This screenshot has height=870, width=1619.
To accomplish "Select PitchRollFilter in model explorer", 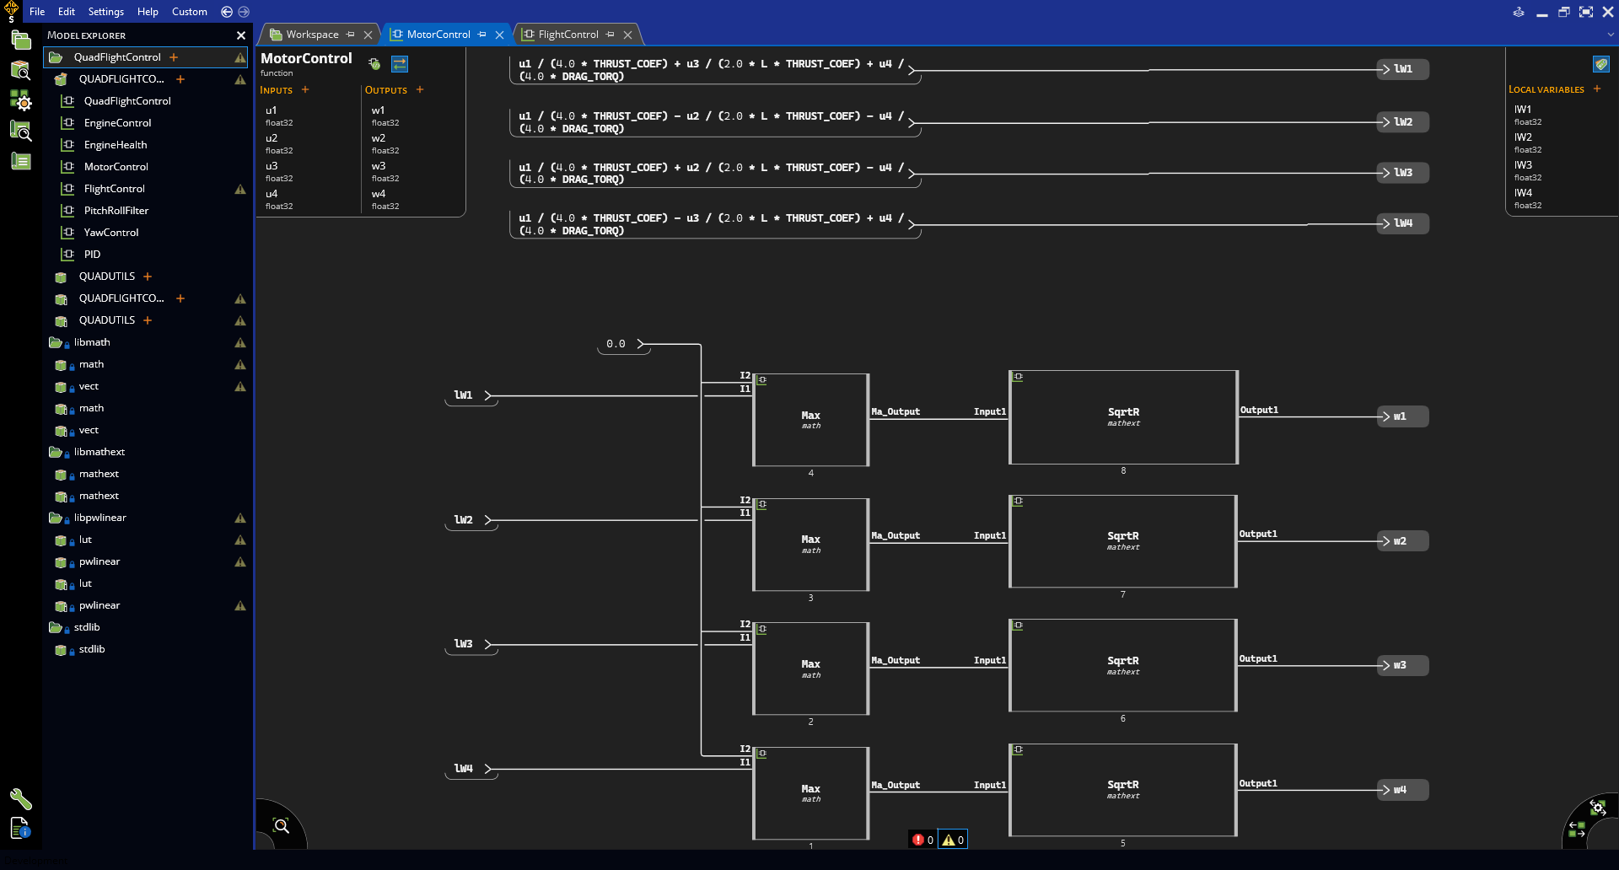I will click(116, 211).
